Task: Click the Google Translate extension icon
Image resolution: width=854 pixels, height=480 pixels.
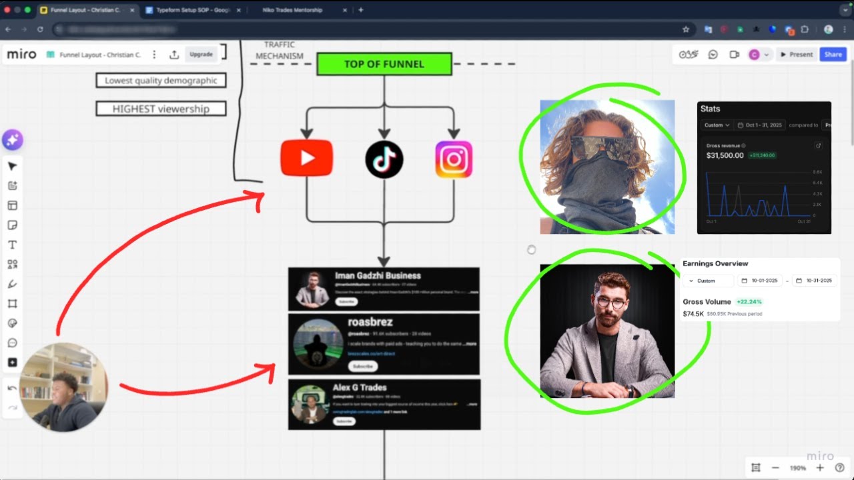Action: (x=709, y=29)
